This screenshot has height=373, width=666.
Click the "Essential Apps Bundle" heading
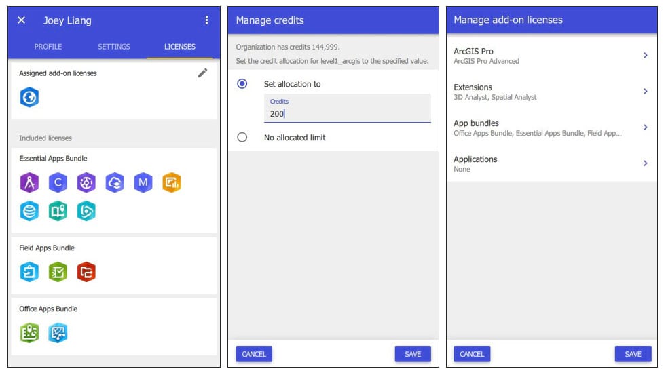coord(53,158)
